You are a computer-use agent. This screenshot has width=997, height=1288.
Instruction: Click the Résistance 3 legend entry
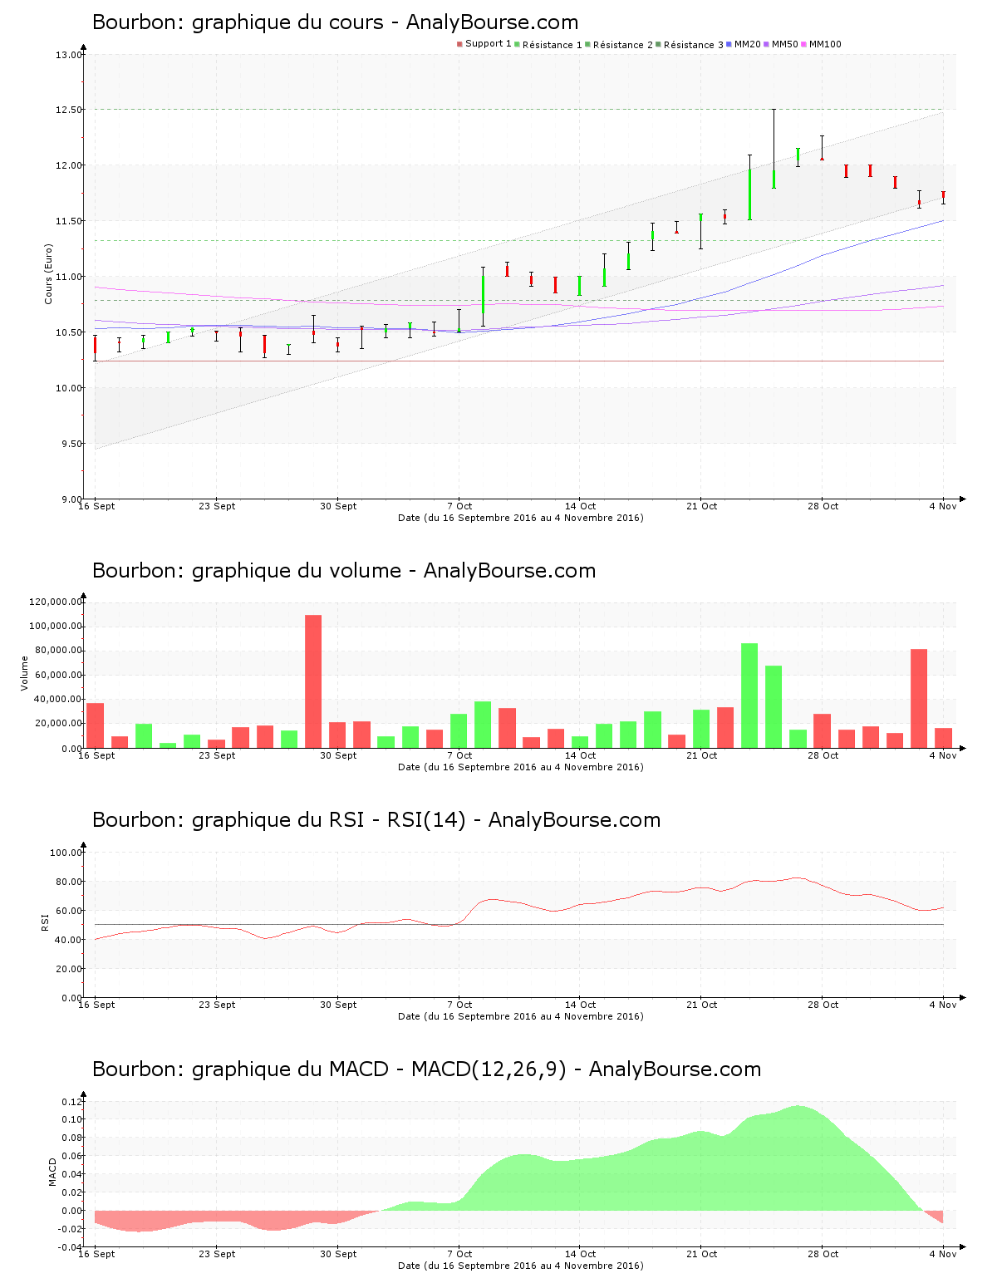tap(690, 44)
